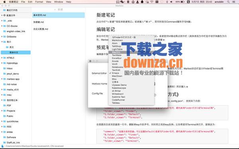Open Notification Center icon
The height and width of the screenshot is (149, 239).
click(x=234, y=2)
